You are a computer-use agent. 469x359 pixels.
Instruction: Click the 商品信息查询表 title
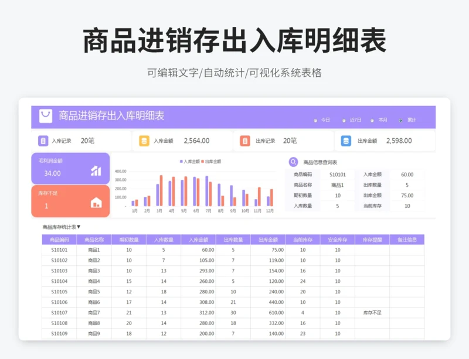click(x=320, y=162)
